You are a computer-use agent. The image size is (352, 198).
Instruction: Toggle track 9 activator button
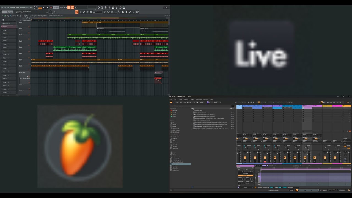[265, 158]
